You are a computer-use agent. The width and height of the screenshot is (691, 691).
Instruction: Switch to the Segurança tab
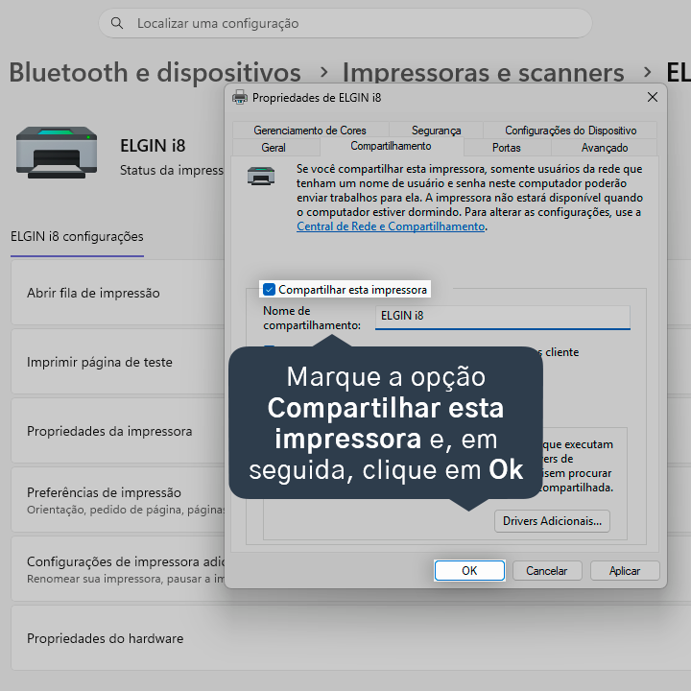[x=436, y=131]
